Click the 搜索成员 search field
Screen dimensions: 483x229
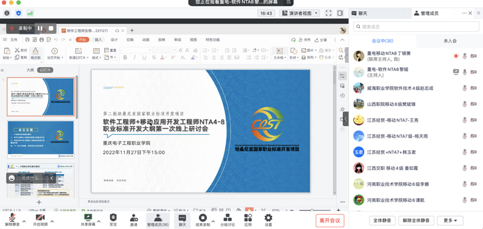click(416, 27)
